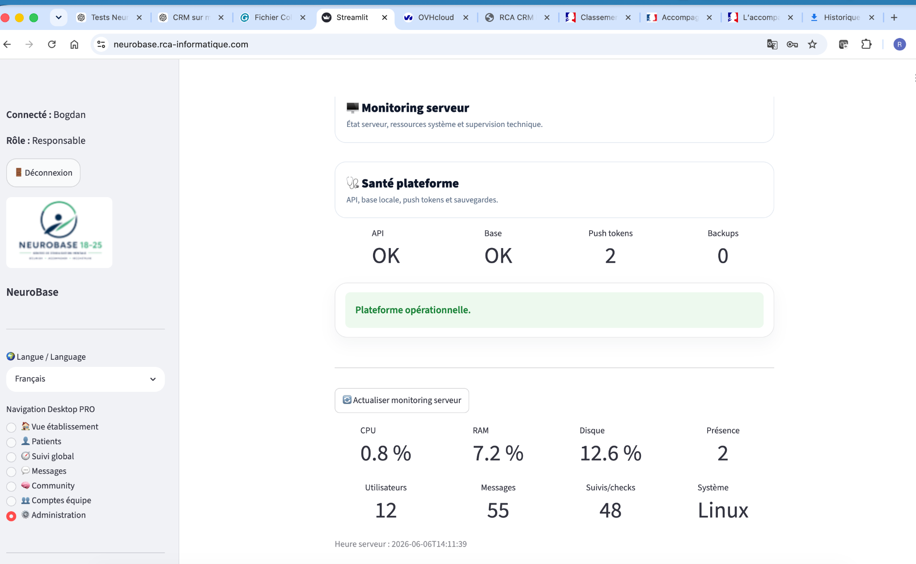Click the NeuroBase 18-25 logo image
The width and height of the screenshot is (916, 564).
59,232
